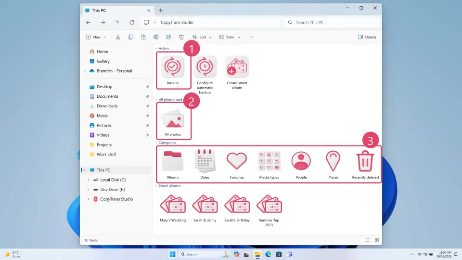Click the Copy toolbar icon
Viewport: 462px width, 260px height.
pos(130,37)
